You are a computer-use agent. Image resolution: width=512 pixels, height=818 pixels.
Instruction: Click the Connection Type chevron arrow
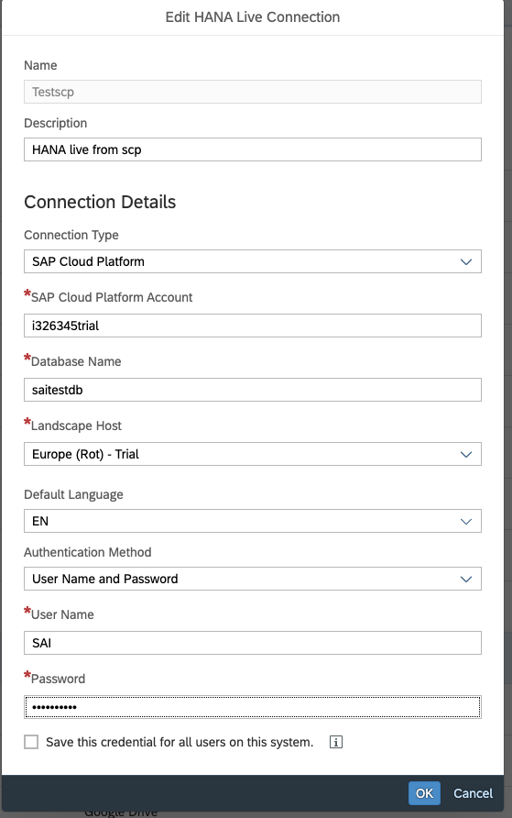466,261
